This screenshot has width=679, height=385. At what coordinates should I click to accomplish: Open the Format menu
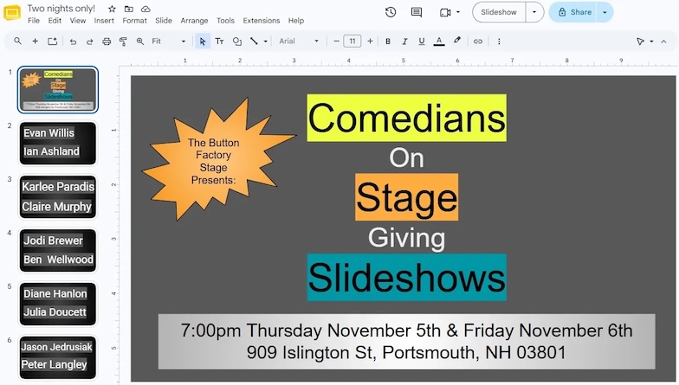[135, 21]
